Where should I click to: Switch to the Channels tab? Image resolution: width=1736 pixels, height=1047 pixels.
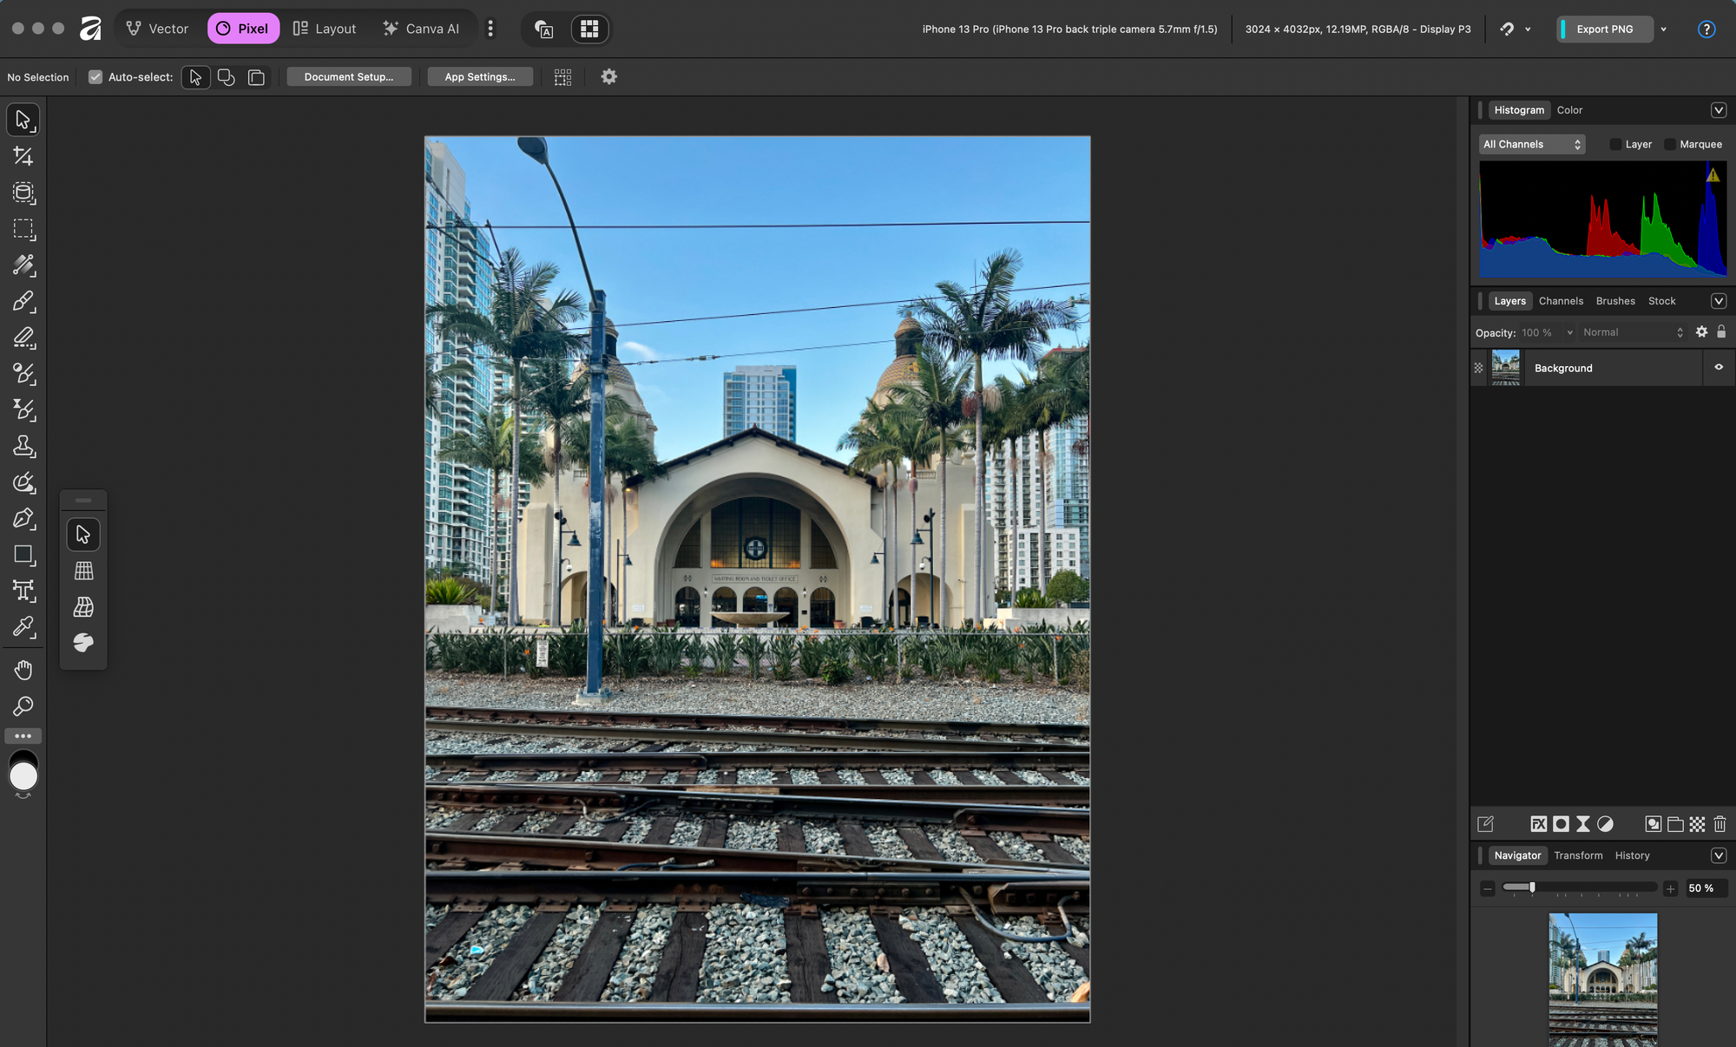[x=1561, y=301]
